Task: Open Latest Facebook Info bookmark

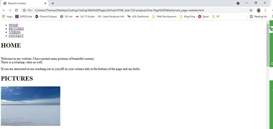Action: point(111,16)
